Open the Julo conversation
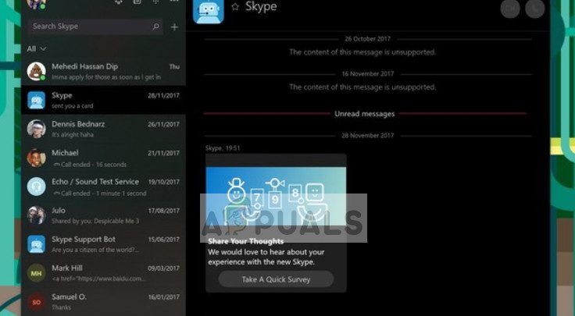 point(103,215)
